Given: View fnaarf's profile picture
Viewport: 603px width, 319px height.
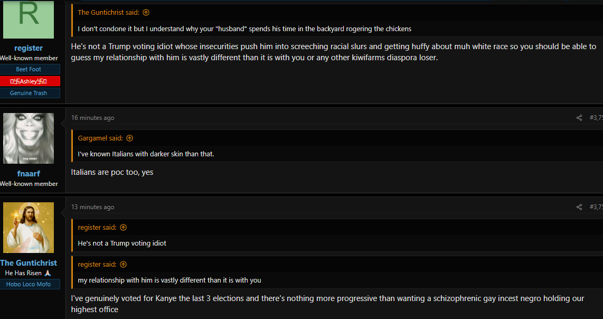Looking at the screenshot, I should [x=29, y=138].
